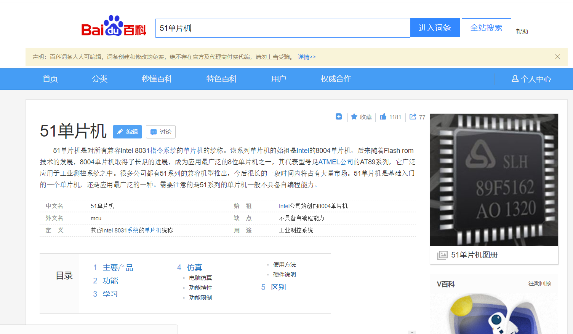The image size is (573, 334).
Task: Open 详情>> in the disclaimer notice
Action: tap(307, 57)
